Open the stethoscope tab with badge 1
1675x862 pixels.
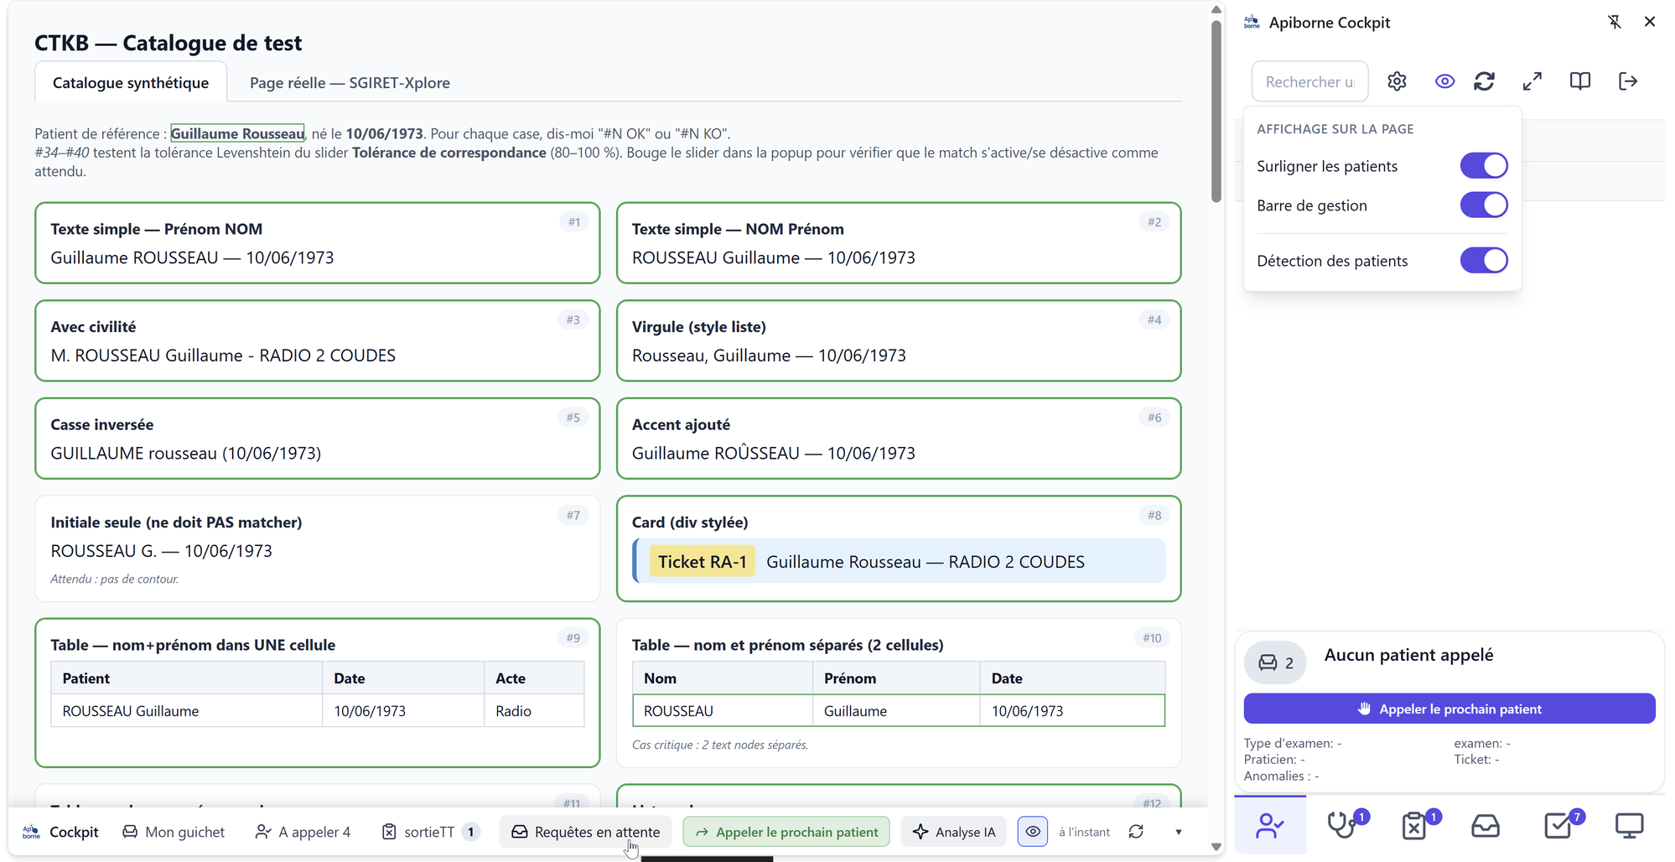pos(1342,826)
